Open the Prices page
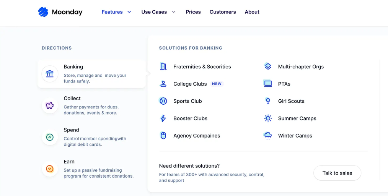The width and height of the screenshot is (388, 196). point(193,12)
